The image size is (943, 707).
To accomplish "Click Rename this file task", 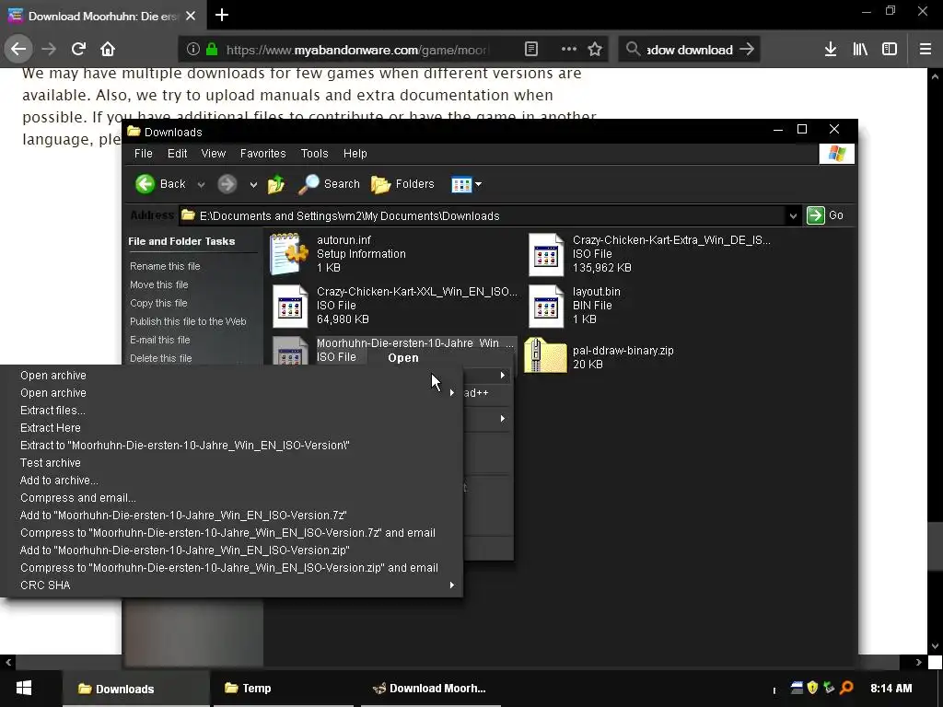I will (x=165, y=266).
